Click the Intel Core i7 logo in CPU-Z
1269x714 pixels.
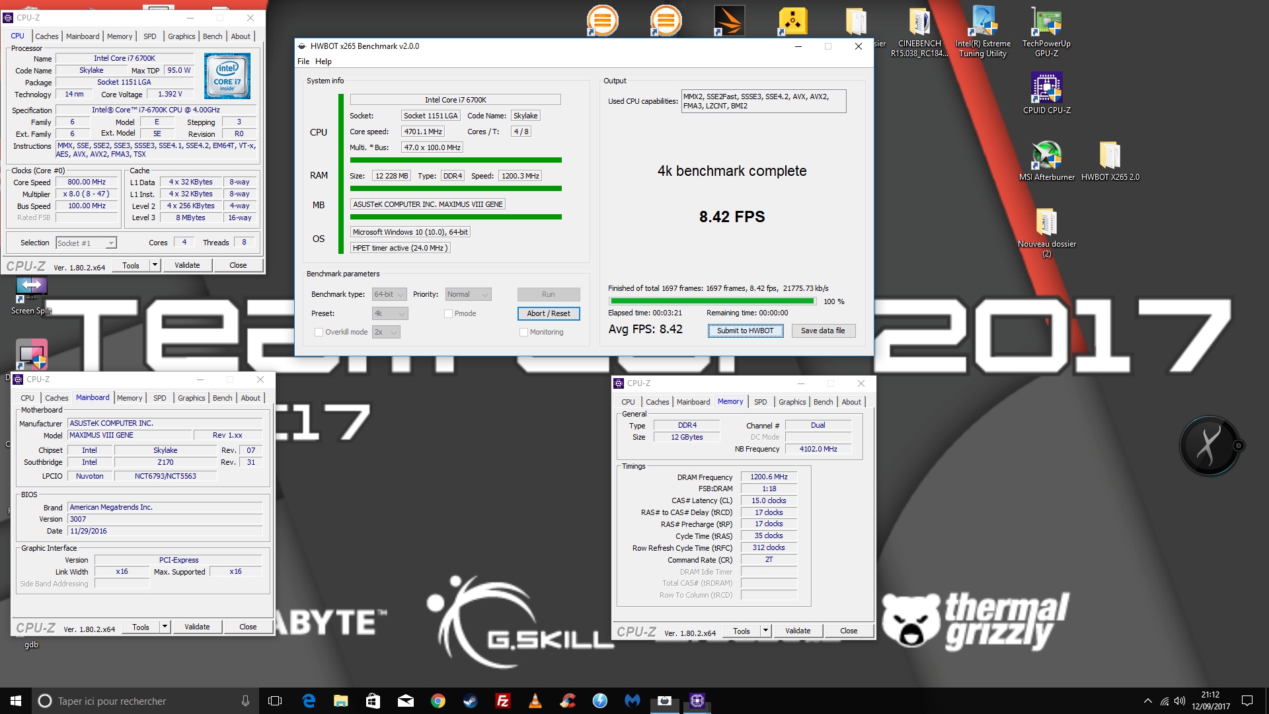[x=227, y=77]
